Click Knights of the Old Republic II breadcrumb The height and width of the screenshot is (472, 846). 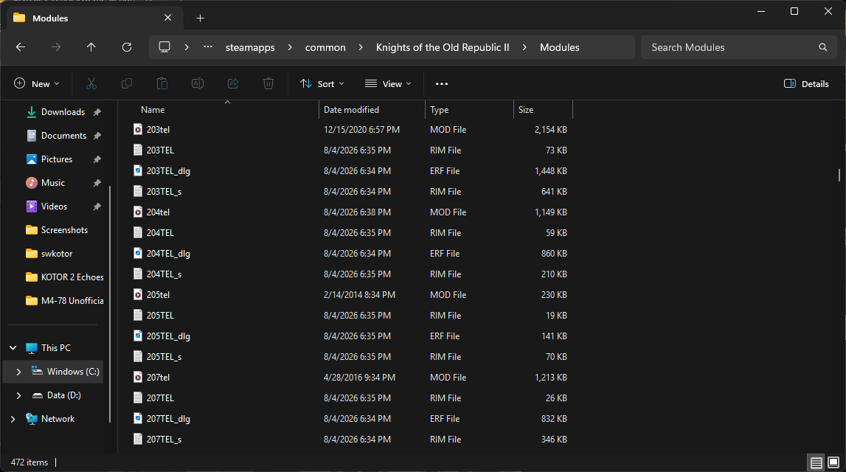443,47
